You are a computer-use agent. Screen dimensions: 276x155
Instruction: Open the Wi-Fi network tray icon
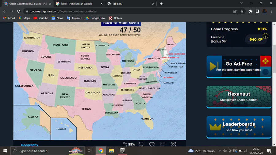[x=246, y=151]
